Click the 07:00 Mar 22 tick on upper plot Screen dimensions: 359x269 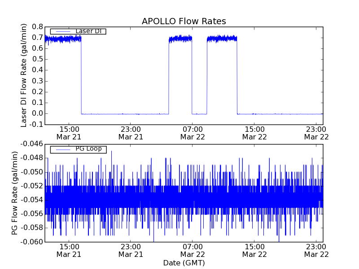pos(192,133)
